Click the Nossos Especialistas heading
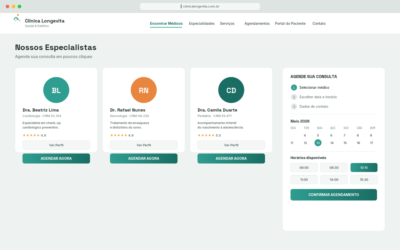 (x=56, y=47)
